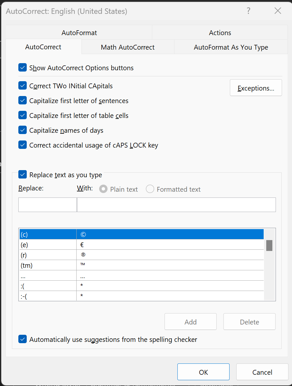The width and height of the screenshot is (292, 386).
Task: Toggle Capitalize first letter of table cells
Action: tap(23, 115)
